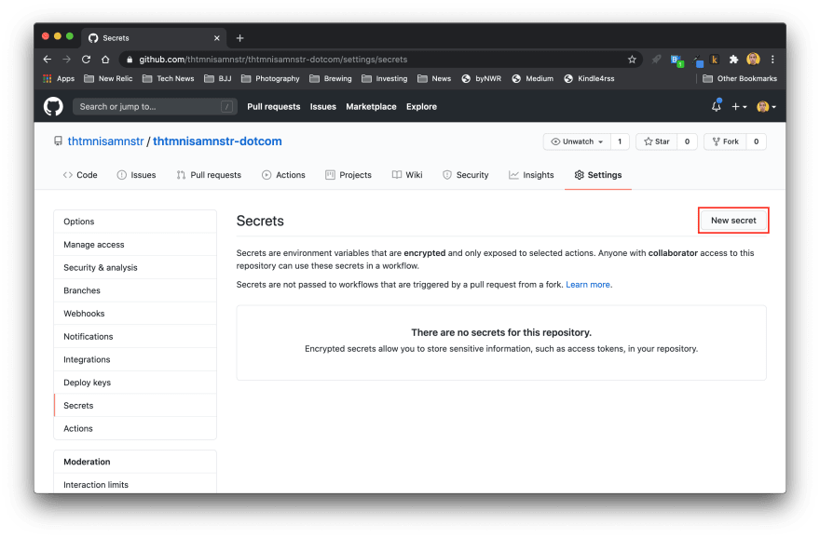Open the user avatar profile dropdown
The height and width of the screenshot is (538, 820).
766,107
